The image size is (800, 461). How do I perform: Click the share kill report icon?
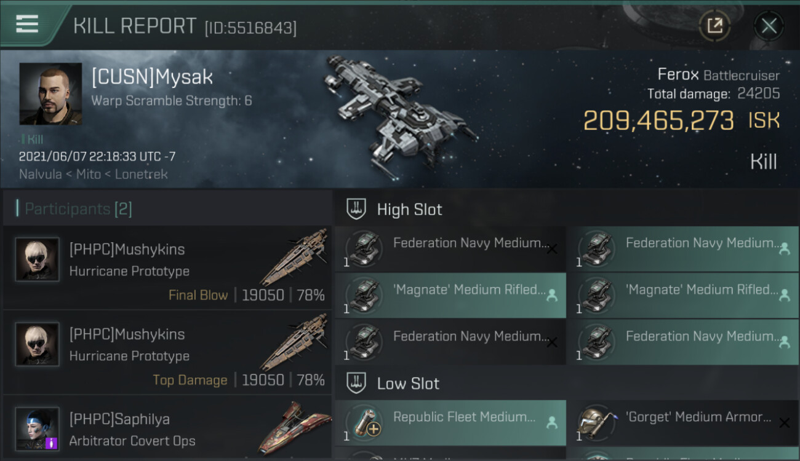pyautogui.click(x=714, y=26)
